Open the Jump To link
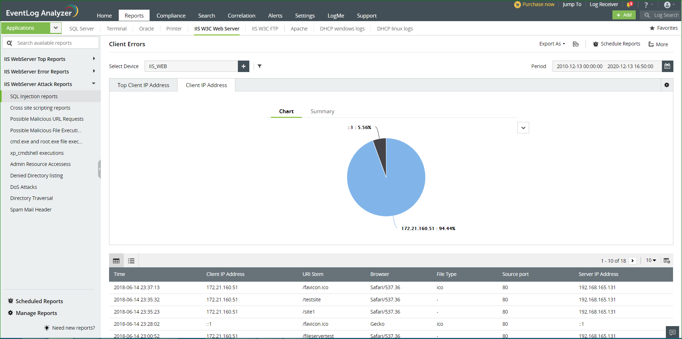The height and width of the screenshot is (339, 682). click(x=572, y=4)
